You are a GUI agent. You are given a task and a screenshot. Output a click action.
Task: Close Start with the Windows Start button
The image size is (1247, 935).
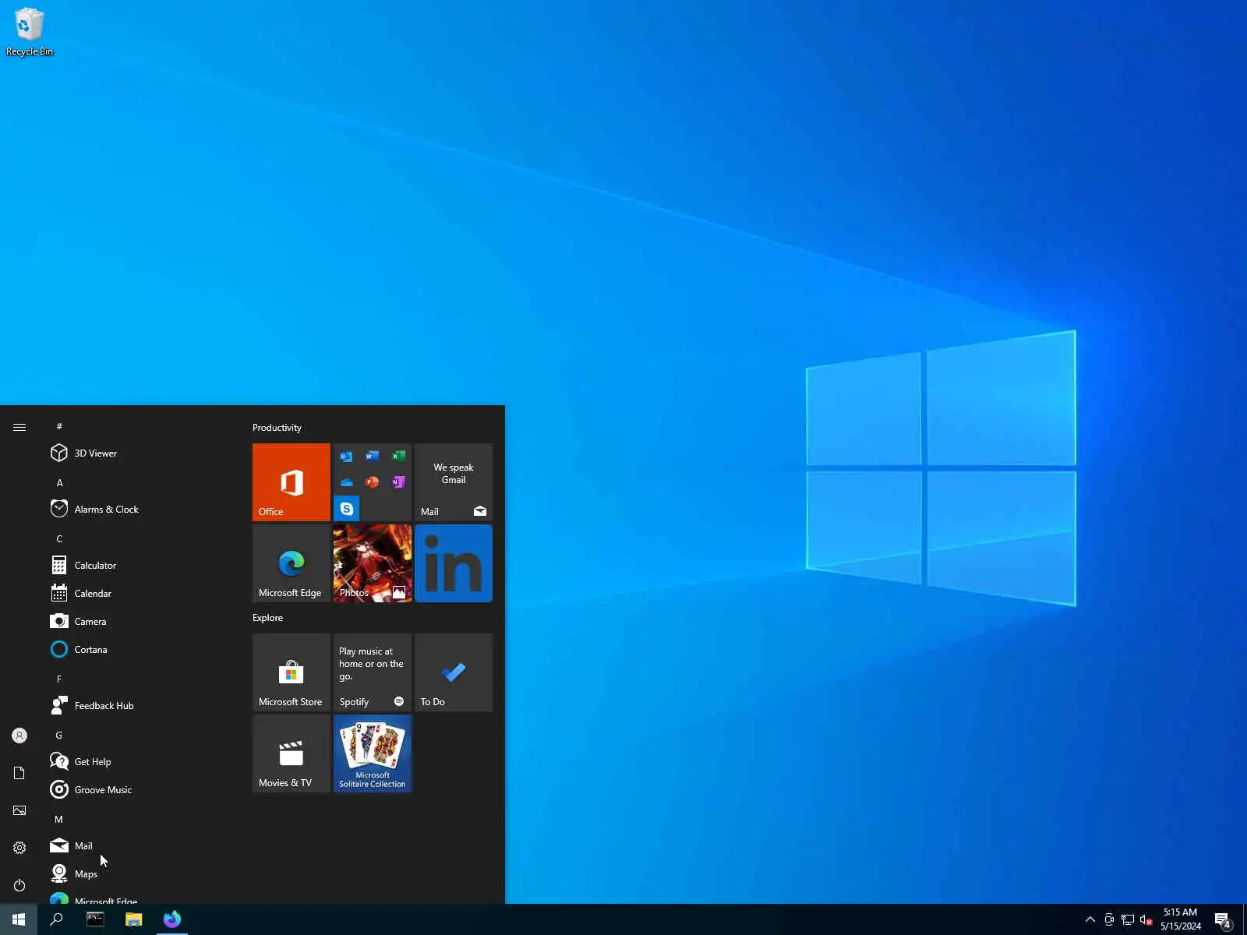tap(19, 919)
